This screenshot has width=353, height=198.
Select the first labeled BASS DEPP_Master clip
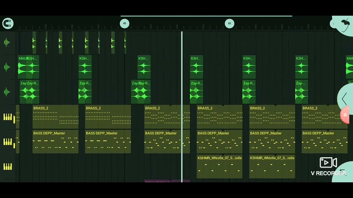(55, 142)
